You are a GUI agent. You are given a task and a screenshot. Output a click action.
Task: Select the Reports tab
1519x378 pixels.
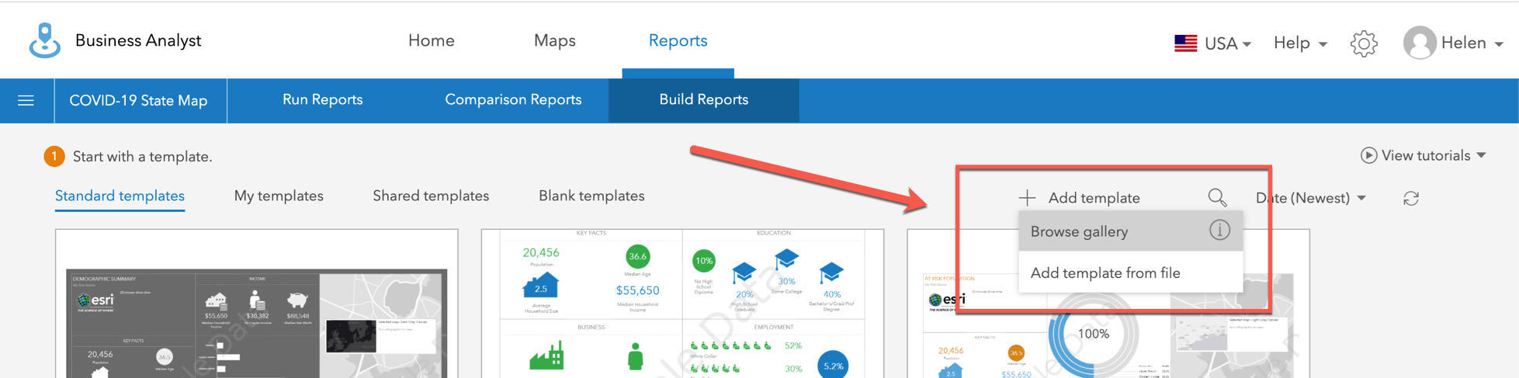pos(678,40)
